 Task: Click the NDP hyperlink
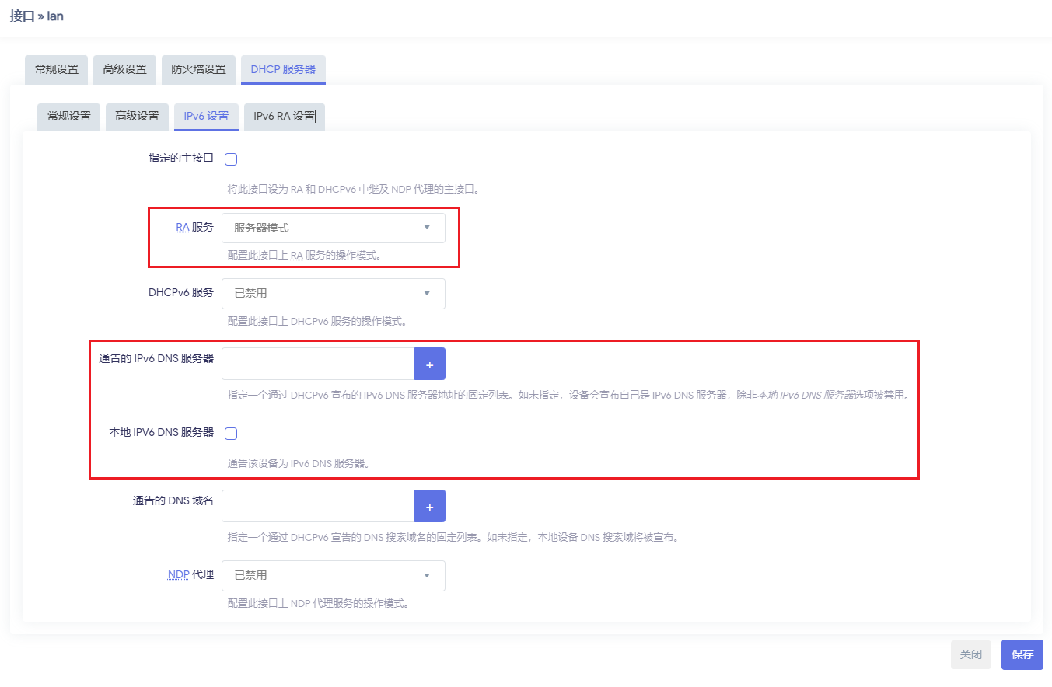click(x=177, y=574)
